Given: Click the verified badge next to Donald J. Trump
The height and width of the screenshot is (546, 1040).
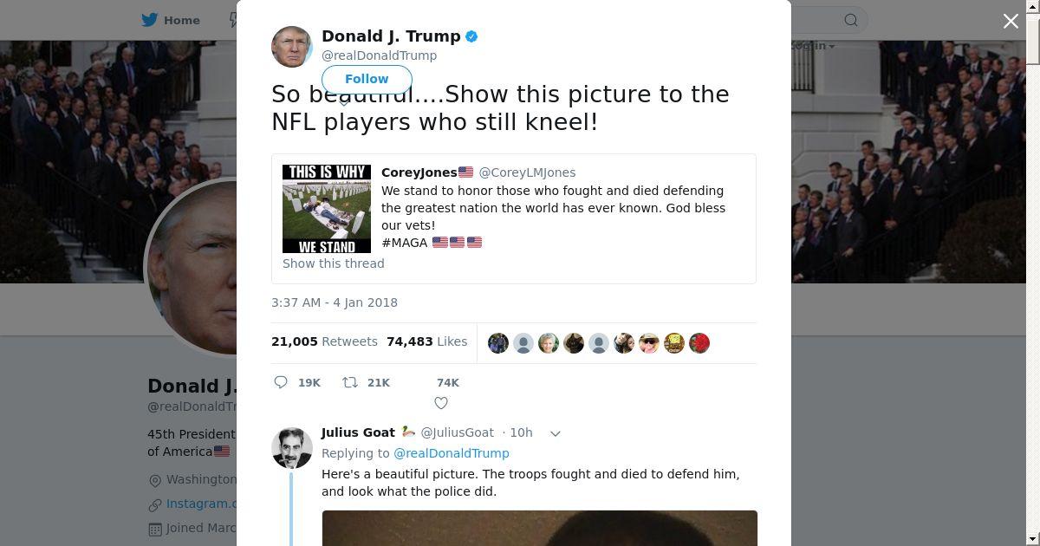Looking at the screenshot, I should tap(471, 36).
